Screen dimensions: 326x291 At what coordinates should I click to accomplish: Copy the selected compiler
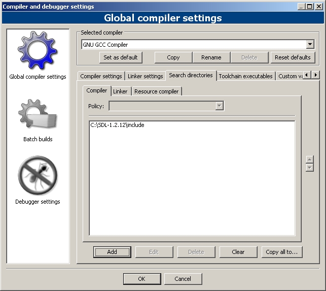click(x=173, y=57)
